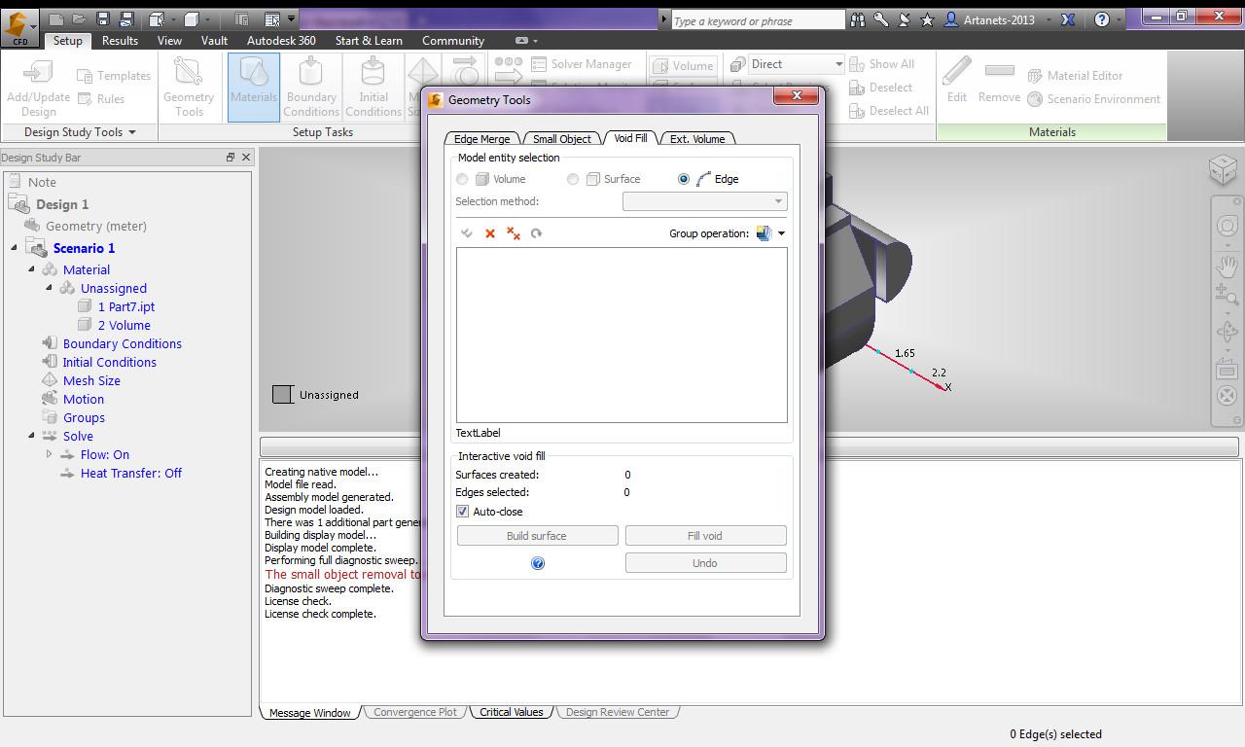1245x747 pixels.
Task: Toggle the Auto-close checkbox
Action: [x=462, y=512]
